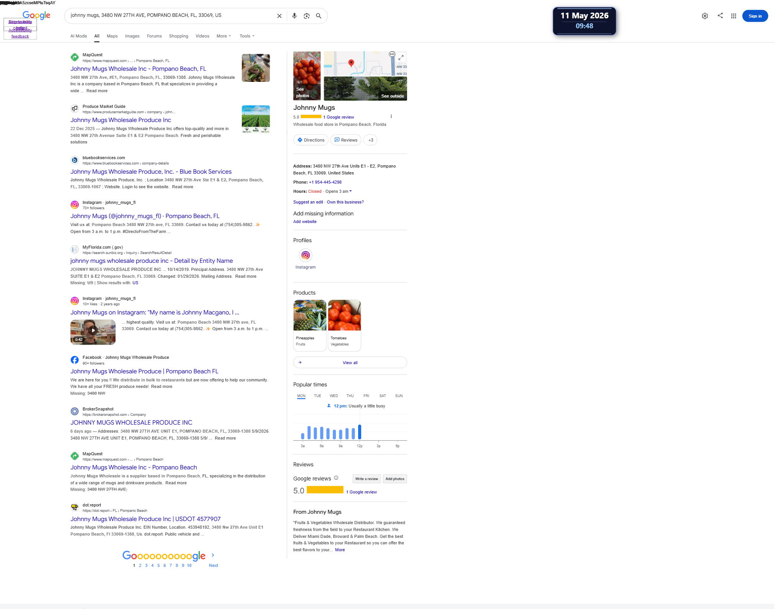779x609 pixels.
Task: Expand the More search filters dropdown
Action: (224, 36)
